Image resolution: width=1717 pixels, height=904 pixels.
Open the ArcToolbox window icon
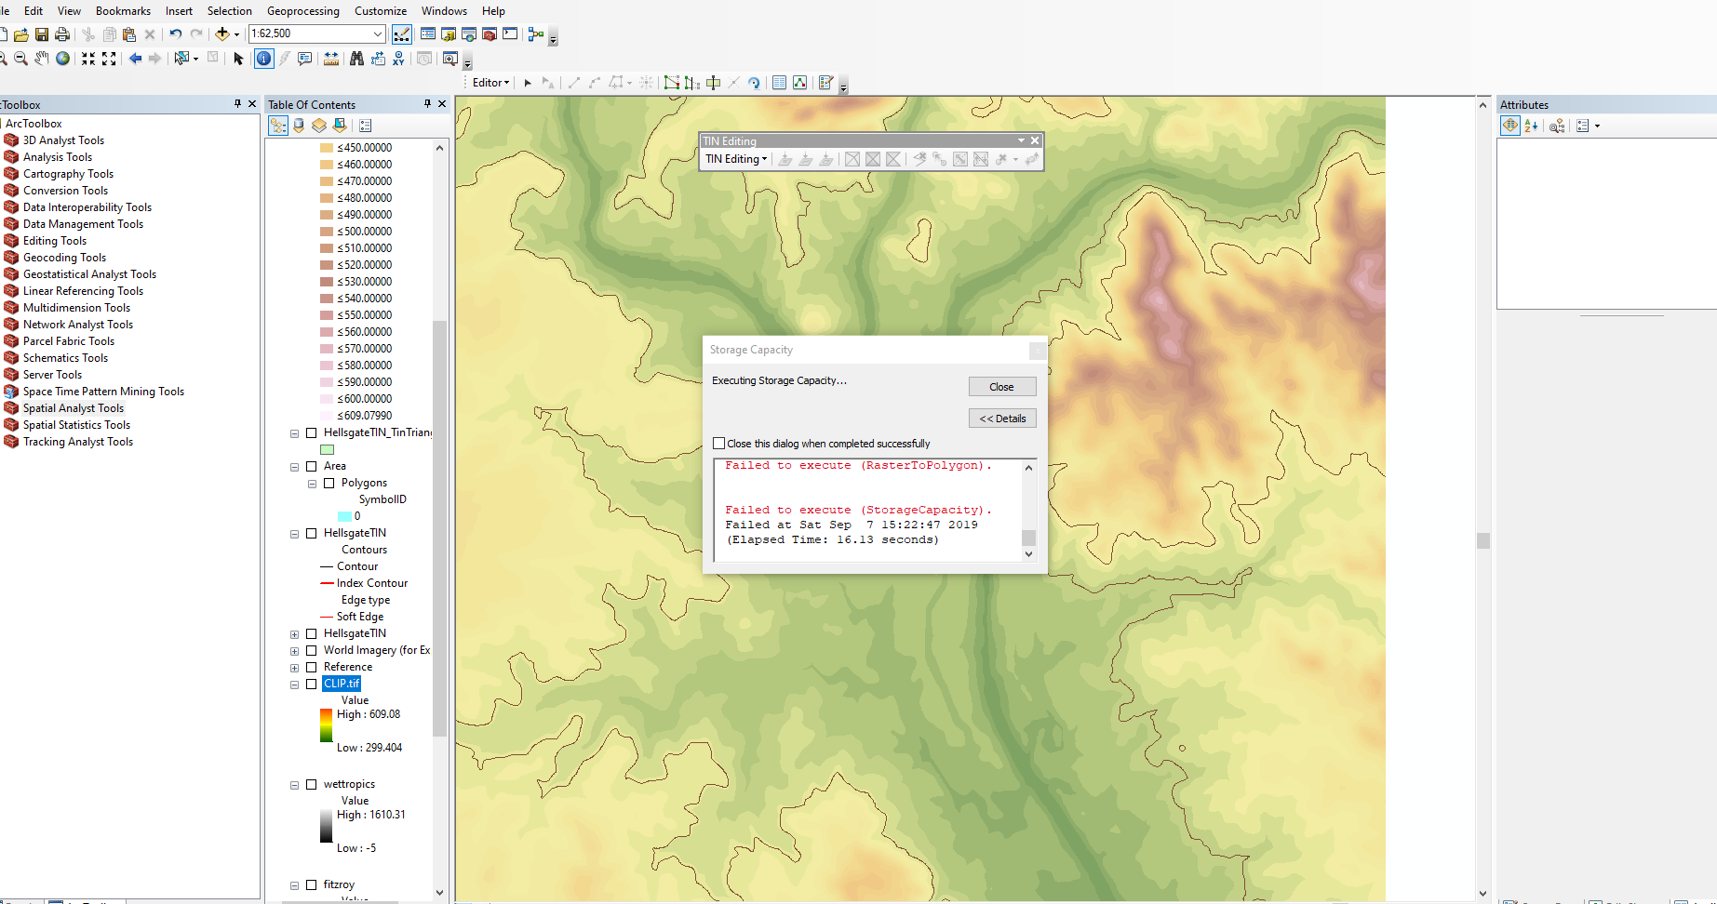[490, 34]
